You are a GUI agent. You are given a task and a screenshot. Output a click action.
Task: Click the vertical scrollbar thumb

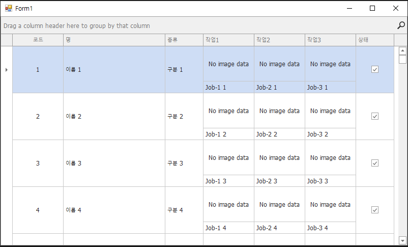point(402,59)
